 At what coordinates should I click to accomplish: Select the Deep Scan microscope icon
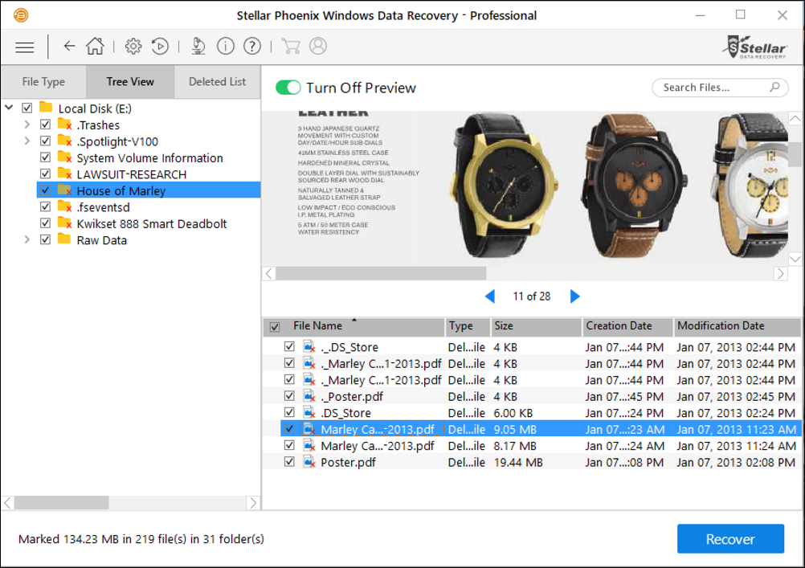198,46
